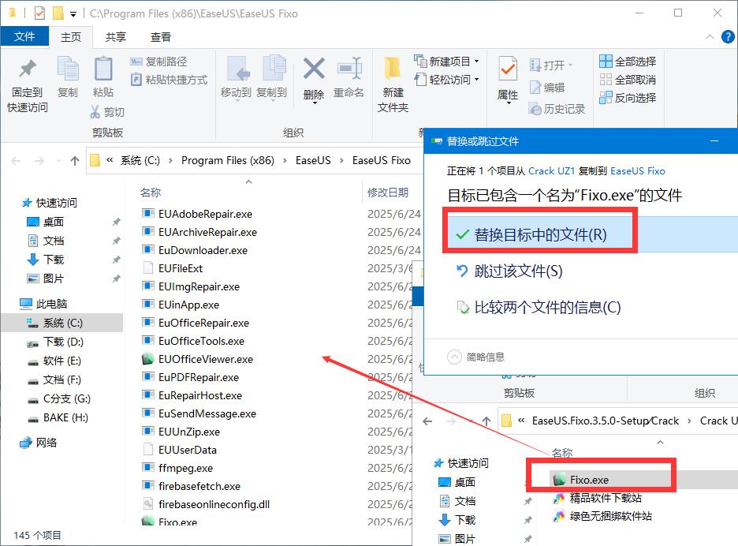This screenshot has width=738, height=546.
Task: Click the Up arrow in main window
Action: point(75,161)
